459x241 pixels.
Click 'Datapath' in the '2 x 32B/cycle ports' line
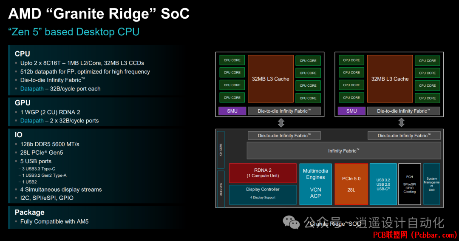click(x=32, y=121)
